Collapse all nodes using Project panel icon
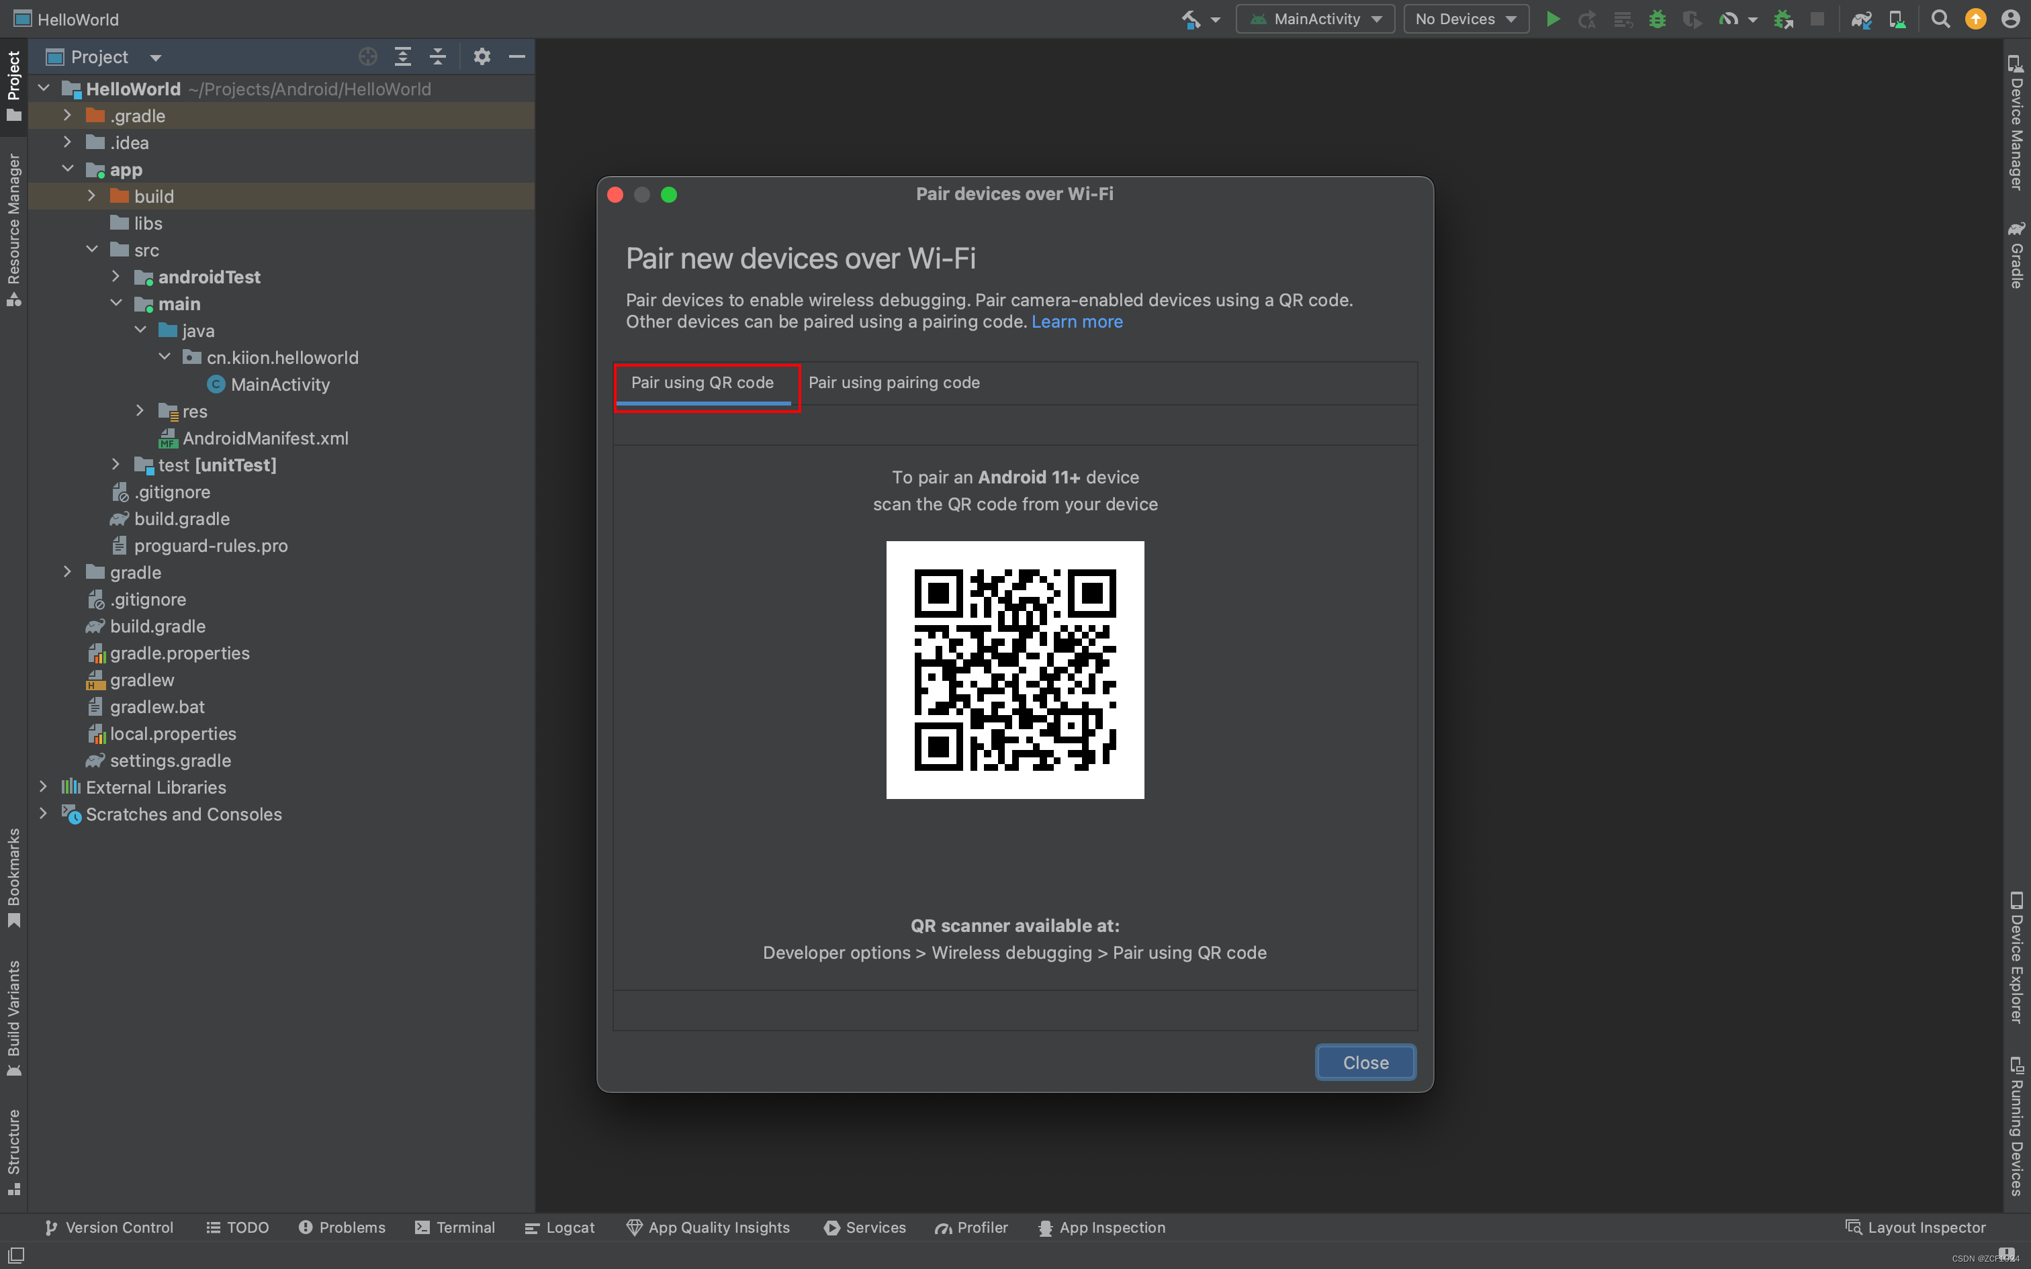This screenshot has width=2031, height=1269. coord(437,56)
